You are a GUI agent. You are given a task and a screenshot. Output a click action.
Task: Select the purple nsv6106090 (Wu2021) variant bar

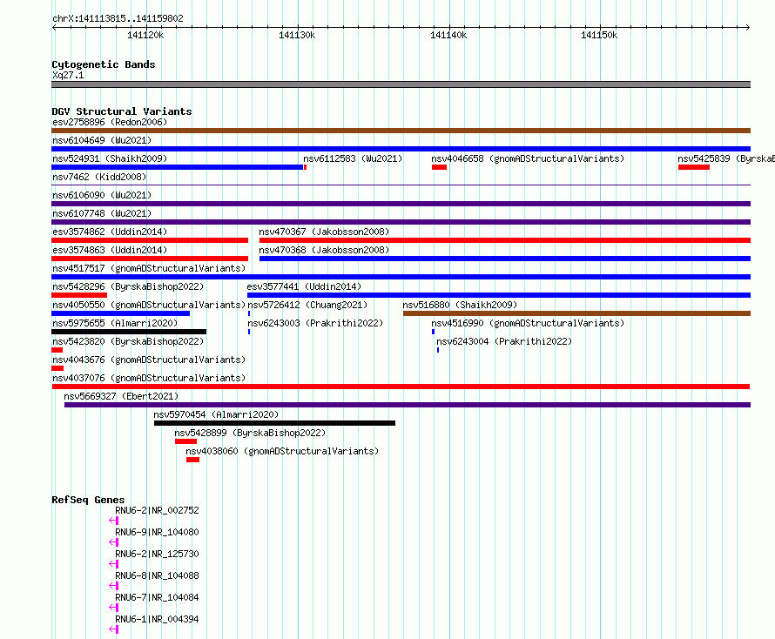pos(401,204)
